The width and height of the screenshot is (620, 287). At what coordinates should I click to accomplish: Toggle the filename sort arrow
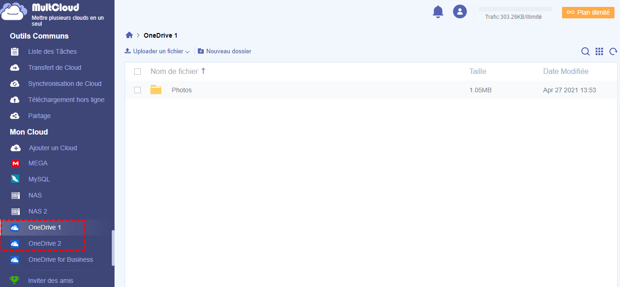pos(203,71)
